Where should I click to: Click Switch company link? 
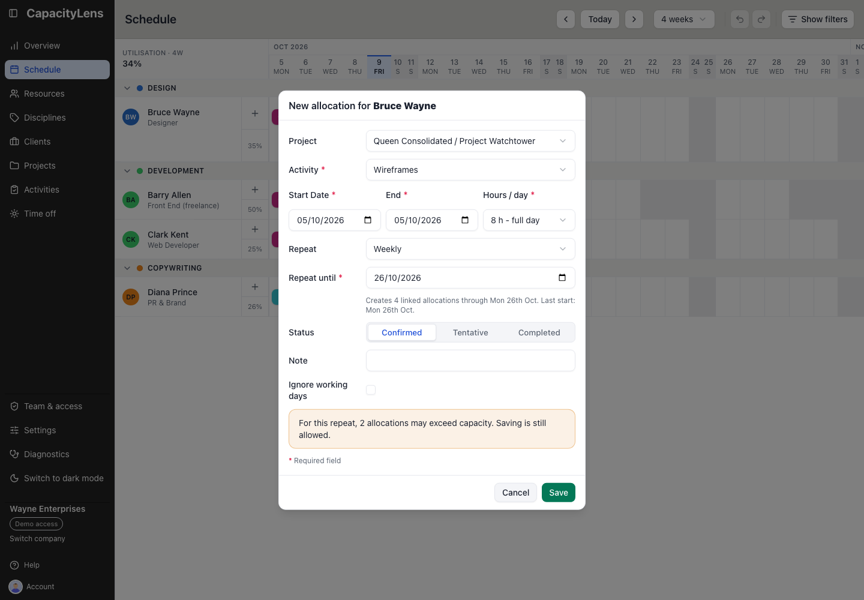[x=37, y=539]
